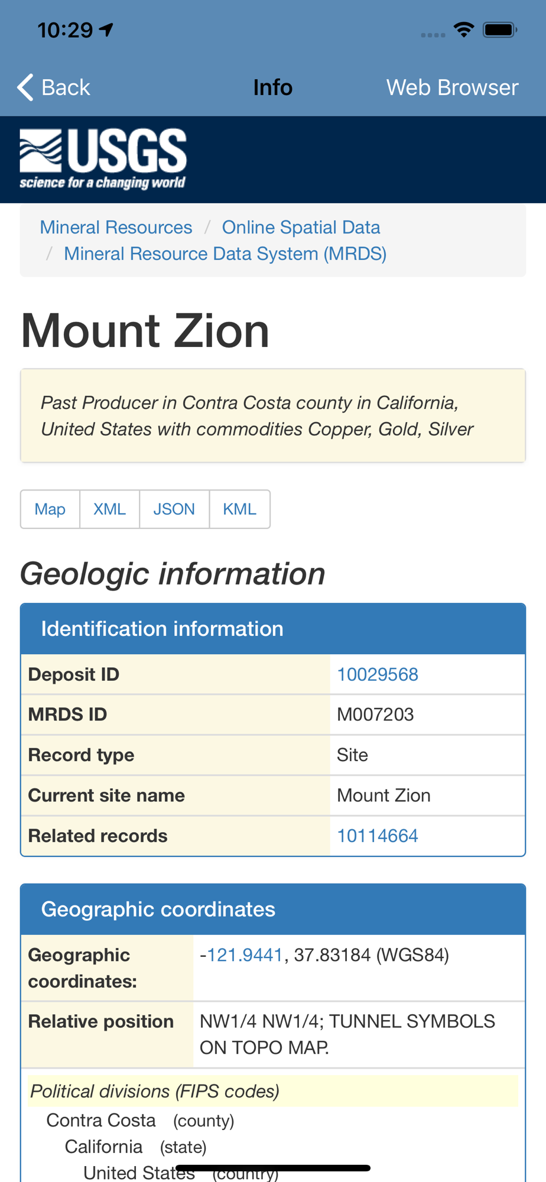Click the Identification information panel header

[273, 629]
